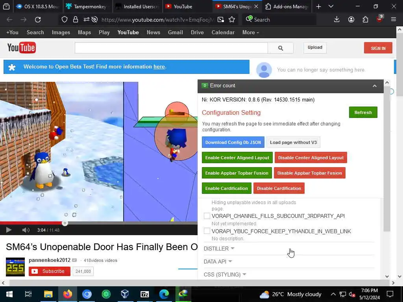Open Task View on the taskbar
This screenshot has width=403, height=302.
pyautogui.click(x=28, y=294)
